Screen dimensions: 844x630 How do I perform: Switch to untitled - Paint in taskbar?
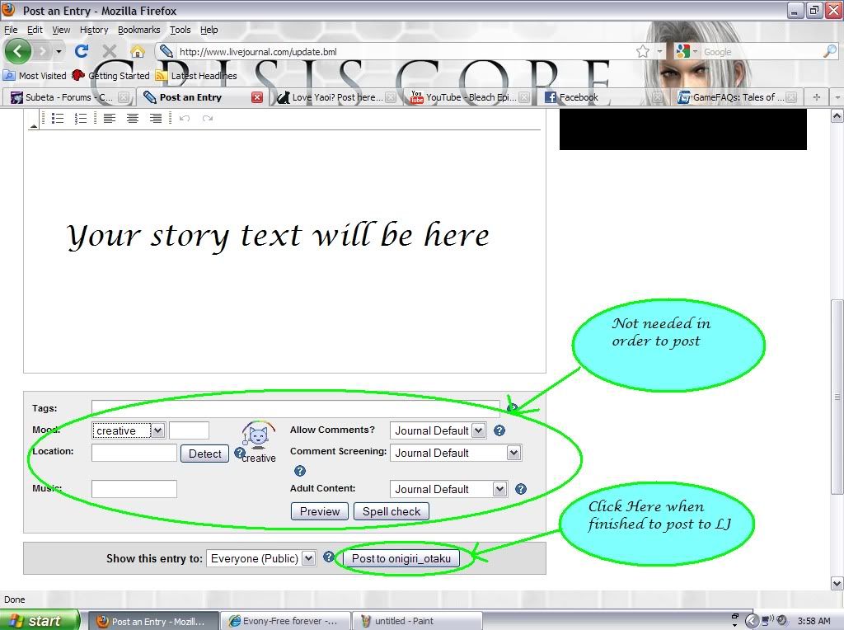tap(416, 621)
